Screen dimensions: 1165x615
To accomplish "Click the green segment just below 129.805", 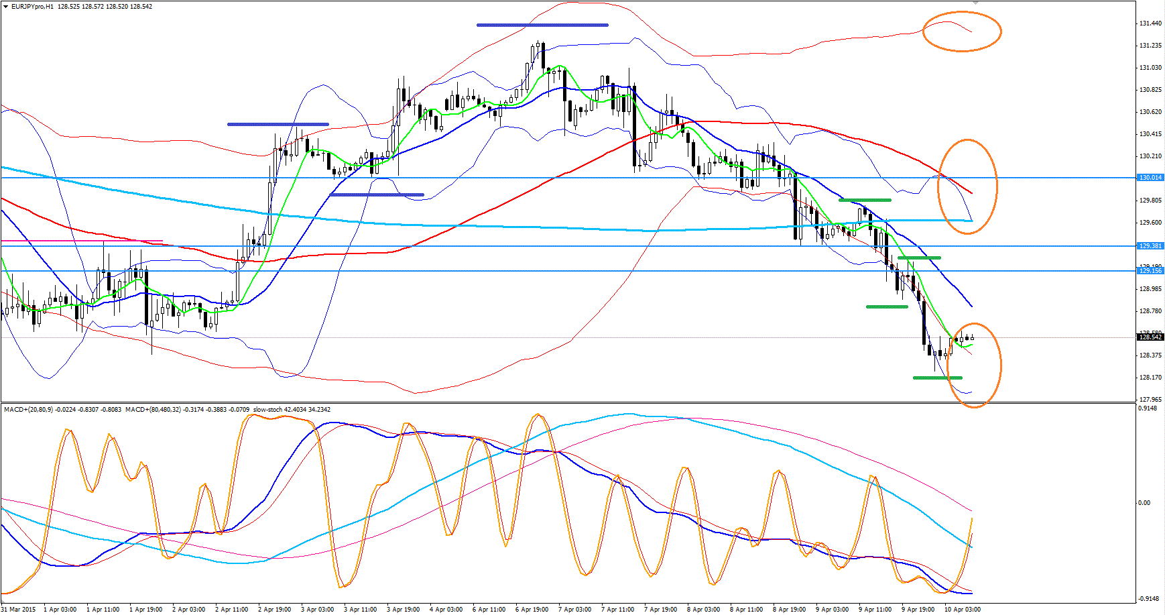I will tap(865, 200).
